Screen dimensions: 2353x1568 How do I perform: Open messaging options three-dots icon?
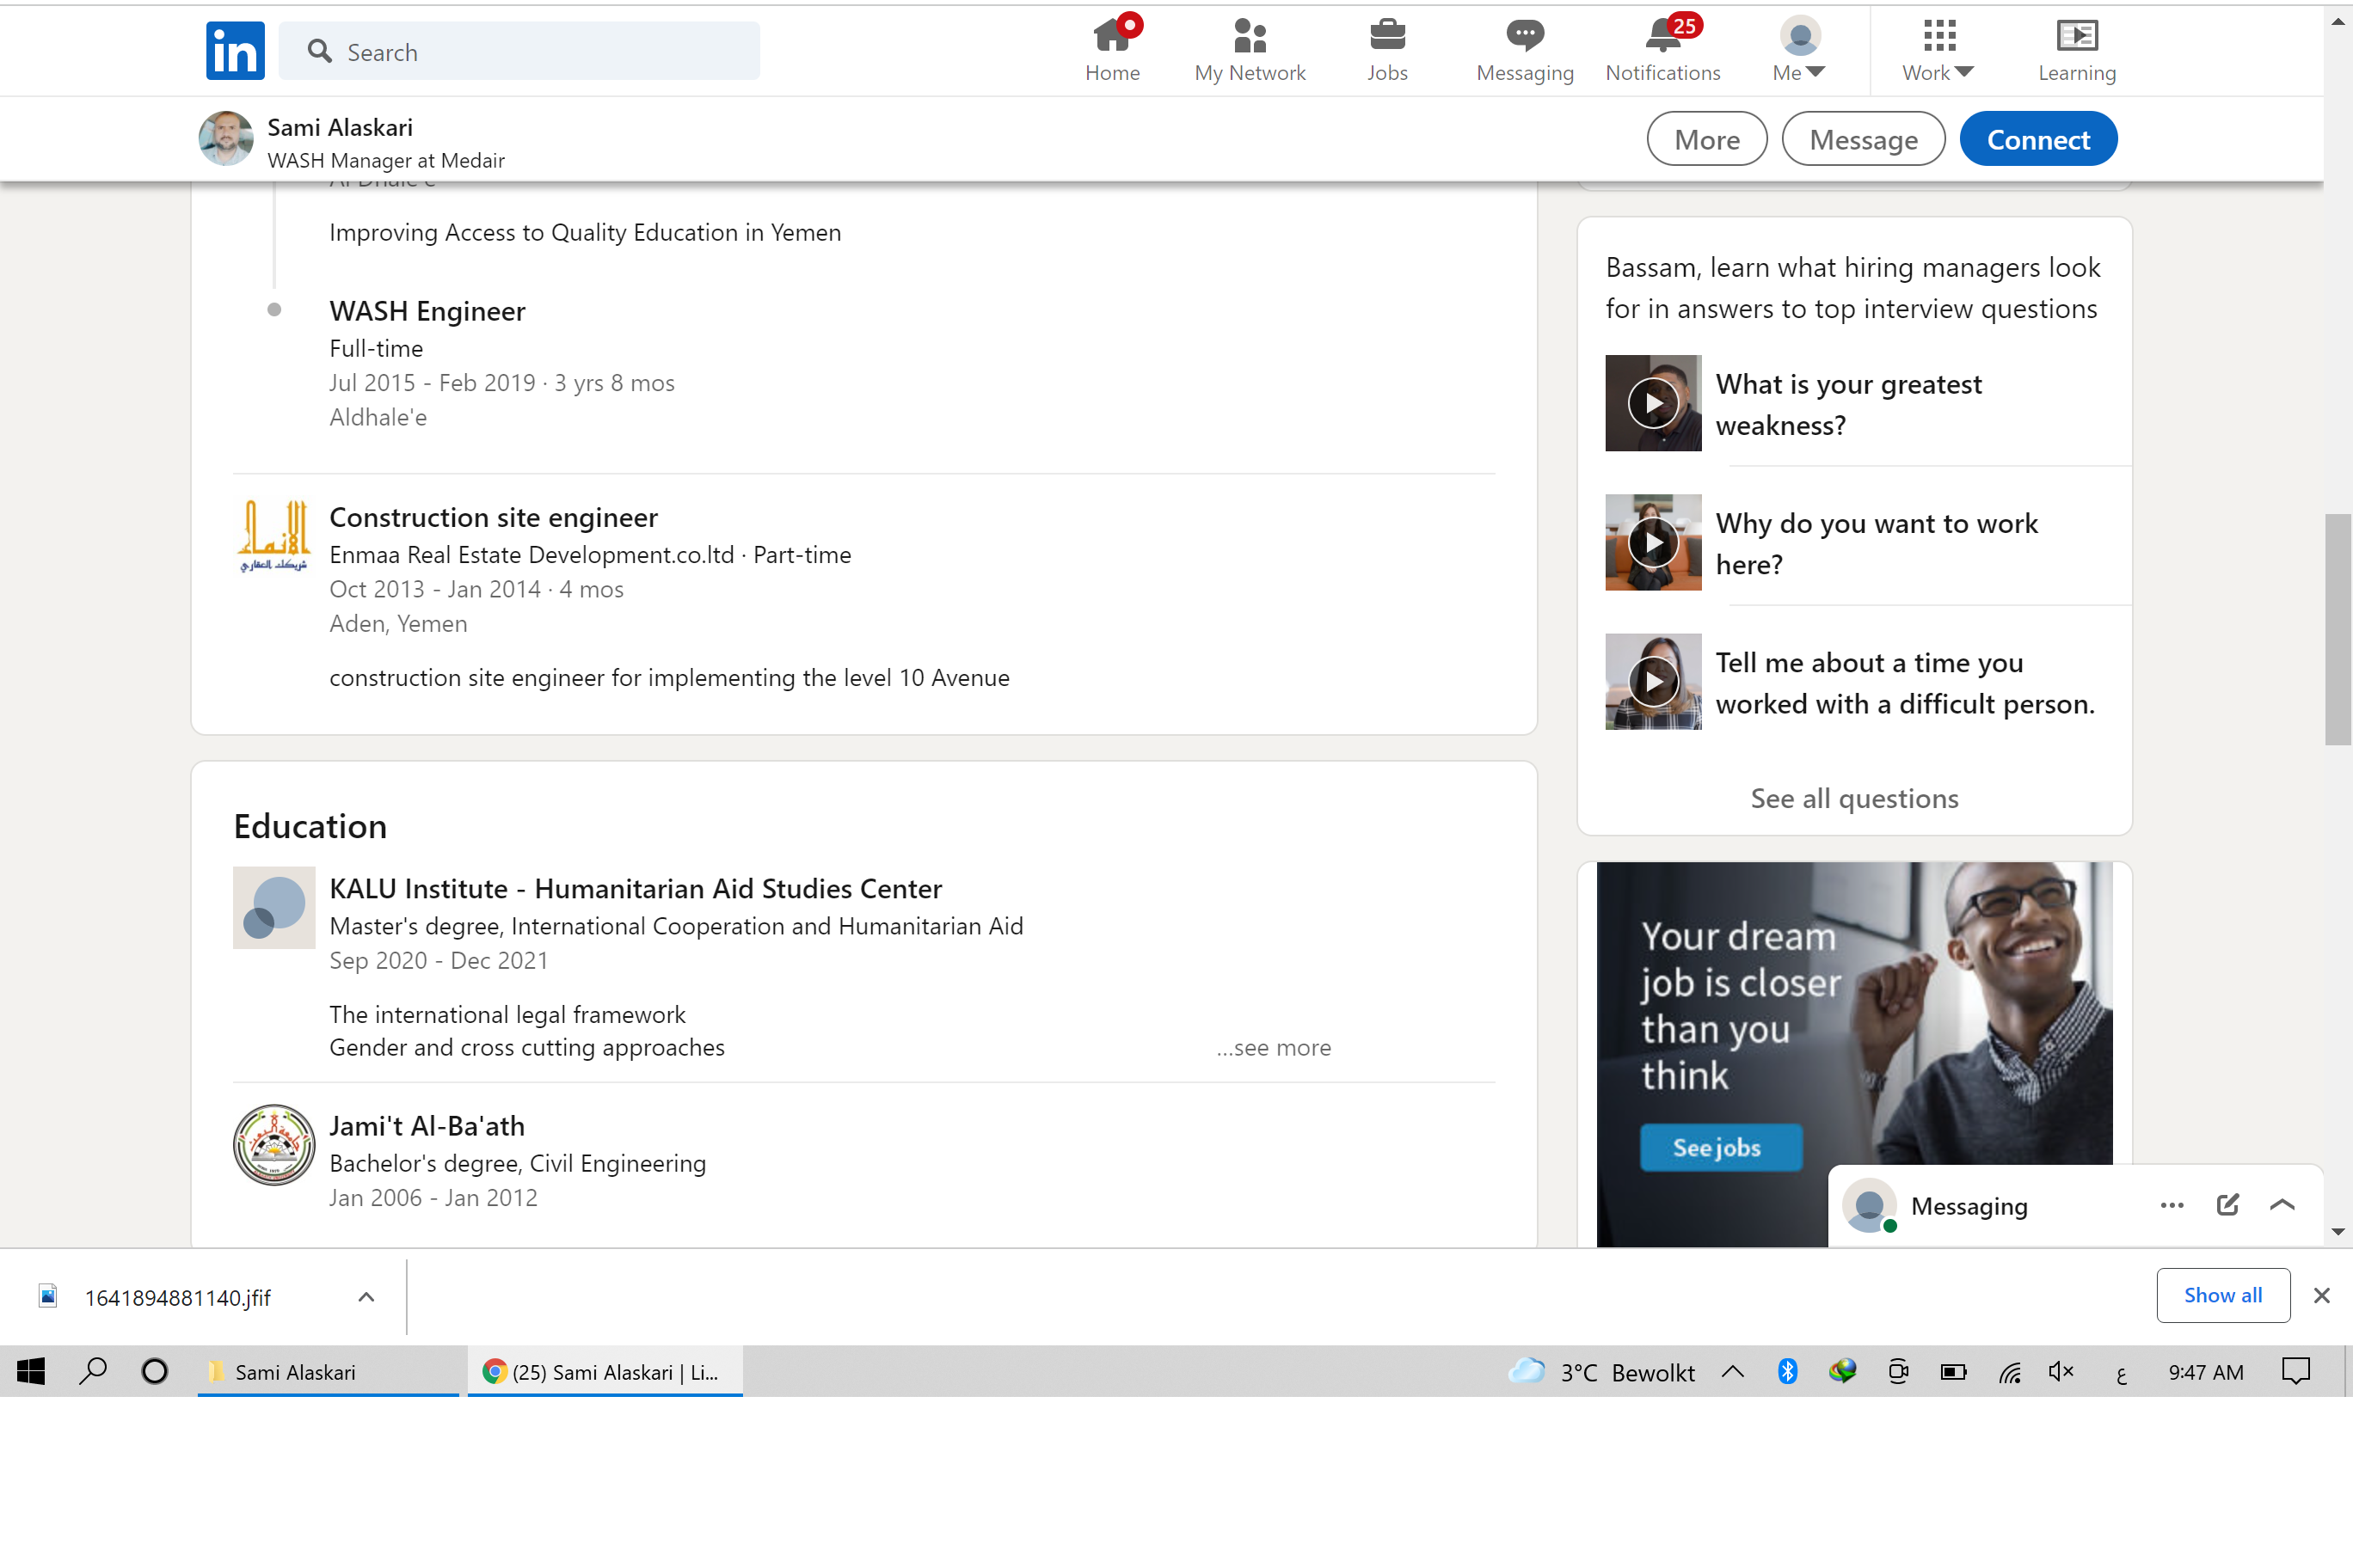pyautogui.click(x=2171, y=1205)
